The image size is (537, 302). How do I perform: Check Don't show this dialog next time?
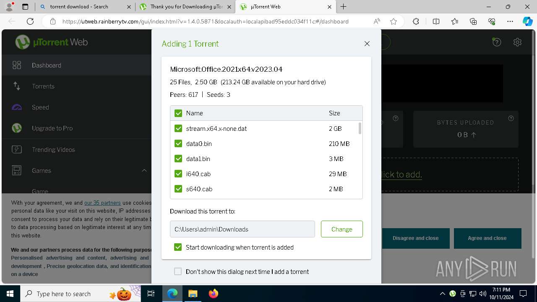[x=178, y=271]
